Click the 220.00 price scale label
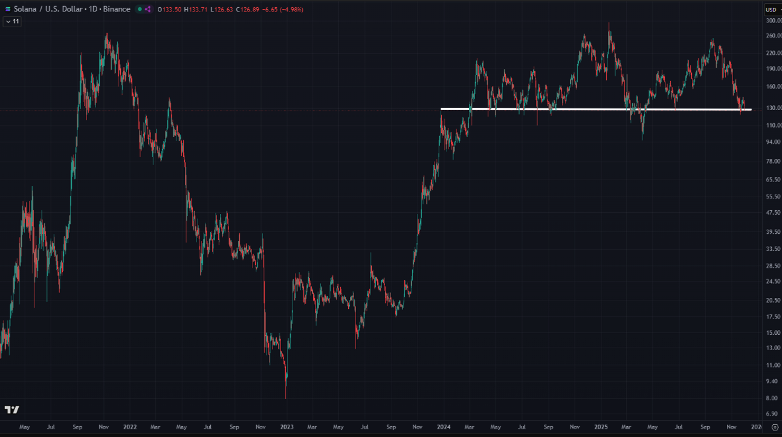This screenshot has width=782, height=437. coord(774,53)
